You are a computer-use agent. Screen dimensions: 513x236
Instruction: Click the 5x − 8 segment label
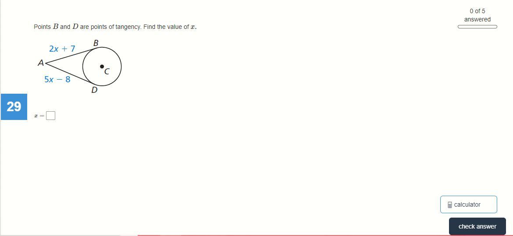tap(57, 79)
